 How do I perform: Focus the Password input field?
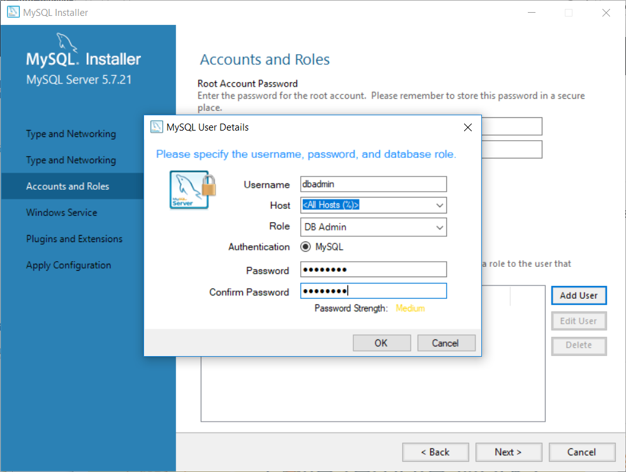click(x=374, y=269)
